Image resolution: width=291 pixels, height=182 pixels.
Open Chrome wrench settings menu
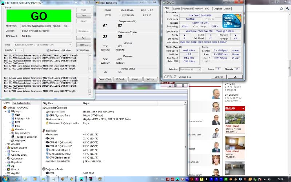pos(287,8)
